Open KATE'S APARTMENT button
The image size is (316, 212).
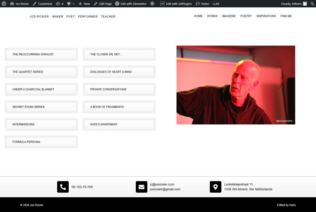119,124
